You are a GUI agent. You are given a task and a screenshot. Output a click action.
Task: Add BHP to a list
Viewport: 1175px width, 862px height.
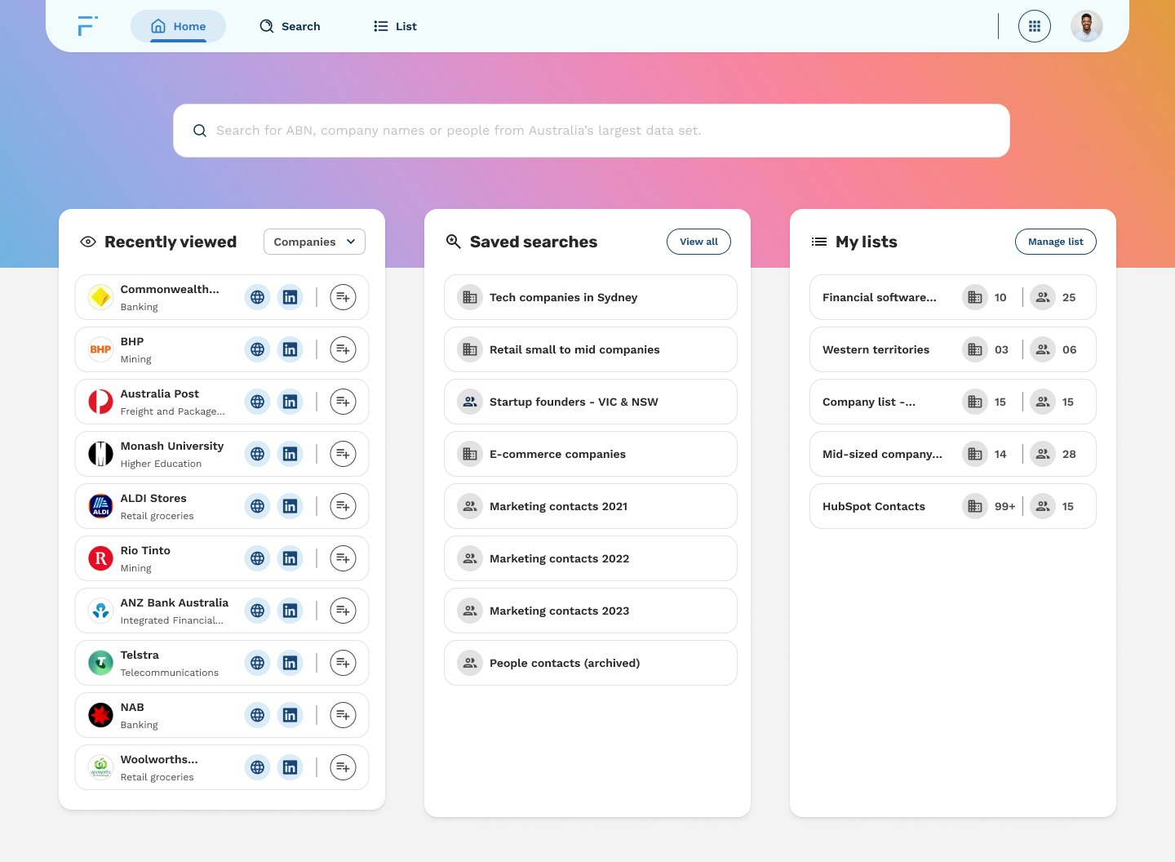tap(343, 349)
